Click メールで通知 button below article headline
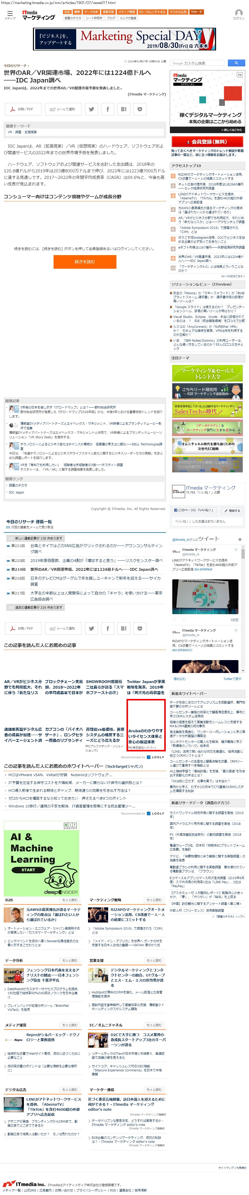The height and width of the screenshot is (1195, 249). 63,109
